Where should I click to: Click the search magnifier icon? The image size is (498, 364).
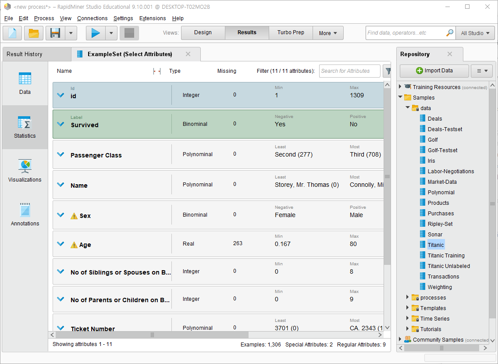click(x=449, y=33)
